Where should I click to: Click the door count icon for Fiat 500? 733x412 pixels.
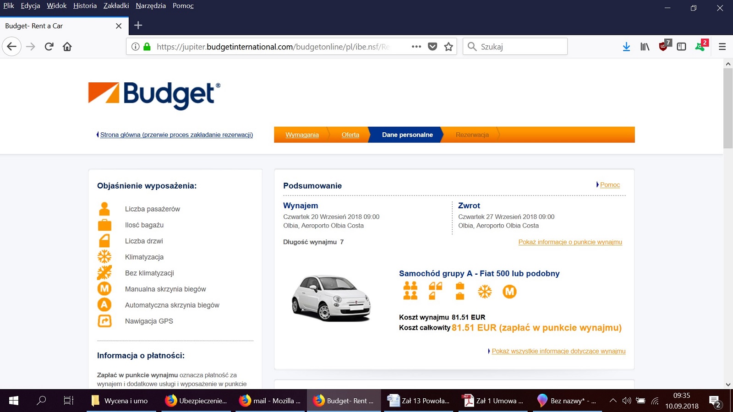435,291
